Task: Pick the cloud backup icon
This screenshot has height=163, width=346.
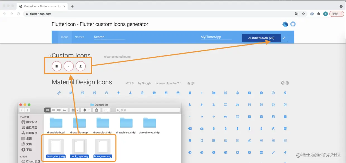Action: click(x=202, y=129)
